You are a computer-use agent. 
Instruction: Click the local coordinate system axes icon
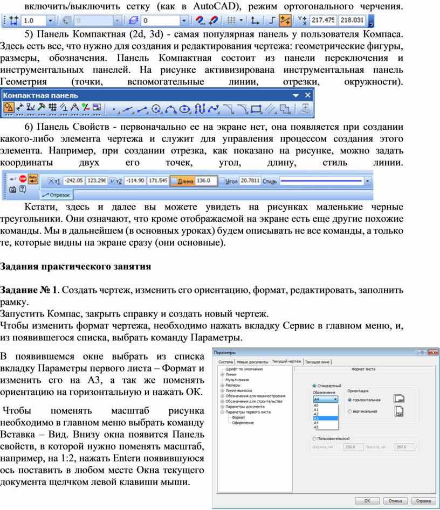point(255,20)
